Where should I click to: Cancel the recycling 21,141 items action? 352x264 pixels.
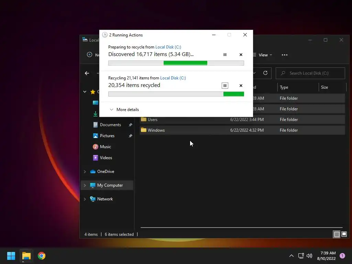(x=241, y=86)
